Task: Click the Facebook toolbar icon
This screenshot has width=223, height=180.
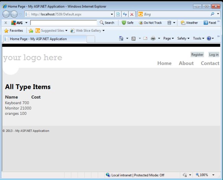Action: point(206,23)
